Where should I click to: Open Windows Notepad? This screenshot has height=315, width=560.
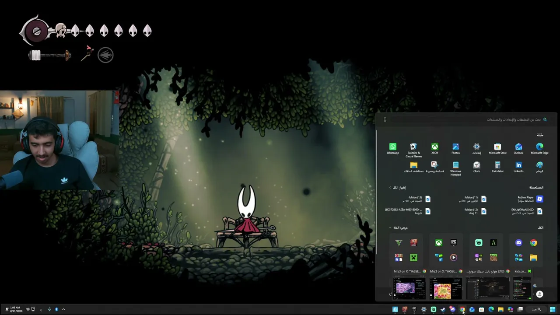pos(455,168)
